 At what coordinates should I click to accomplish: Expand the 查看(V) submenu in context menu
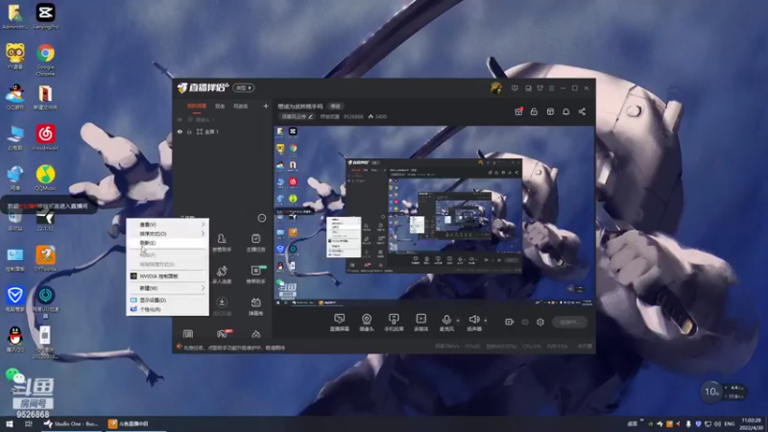pyautogui.click(x=167, y=225)
